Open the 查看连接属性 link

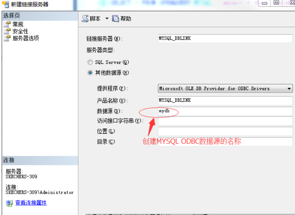[31, 202]
